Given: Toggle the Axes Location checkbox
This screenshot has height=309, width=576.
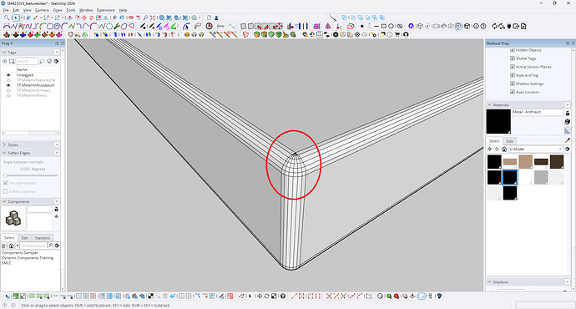Looking at the screenshot, I should (513, 92).
